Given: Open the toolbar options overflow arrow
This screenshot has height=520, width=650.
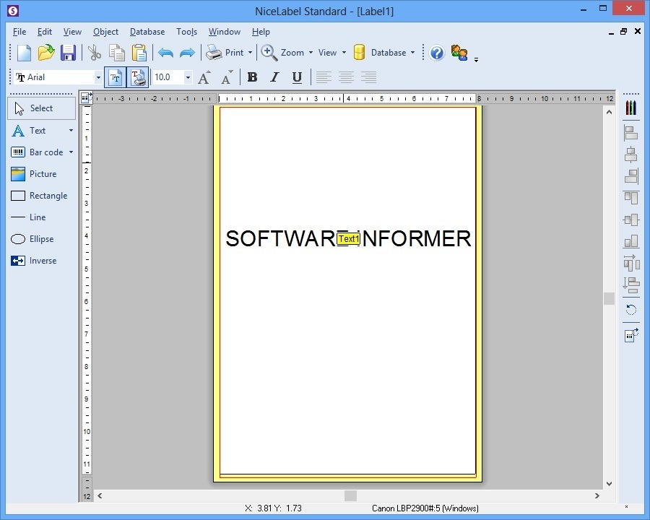Looking at the screenshot, I should (x=477, y=60).
